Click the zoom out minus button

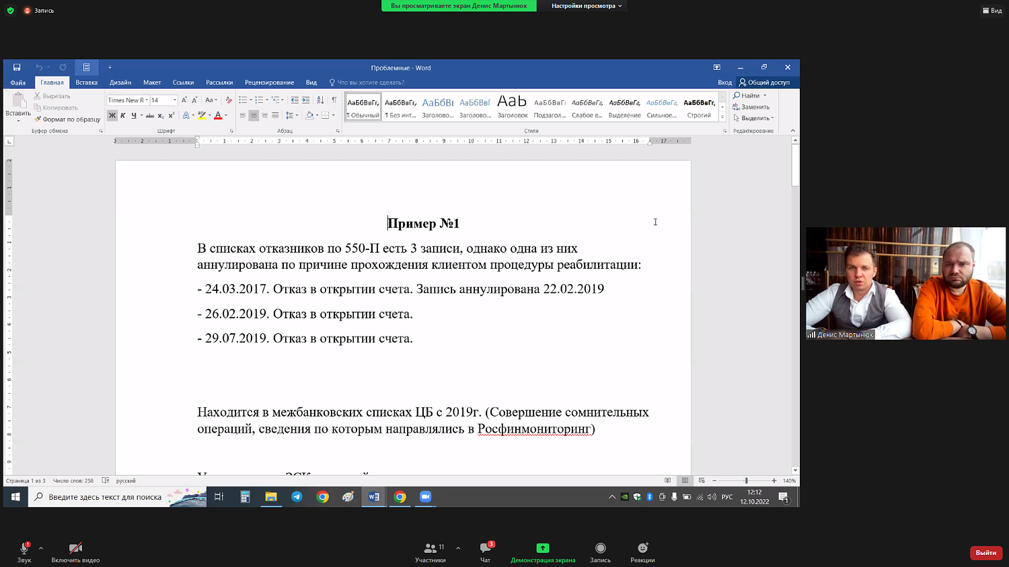click(714, 480)
